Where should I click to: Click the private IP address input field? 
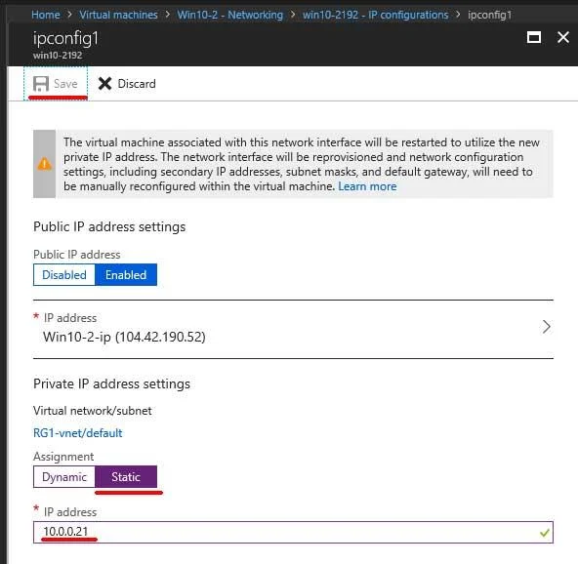pos(293,533)
